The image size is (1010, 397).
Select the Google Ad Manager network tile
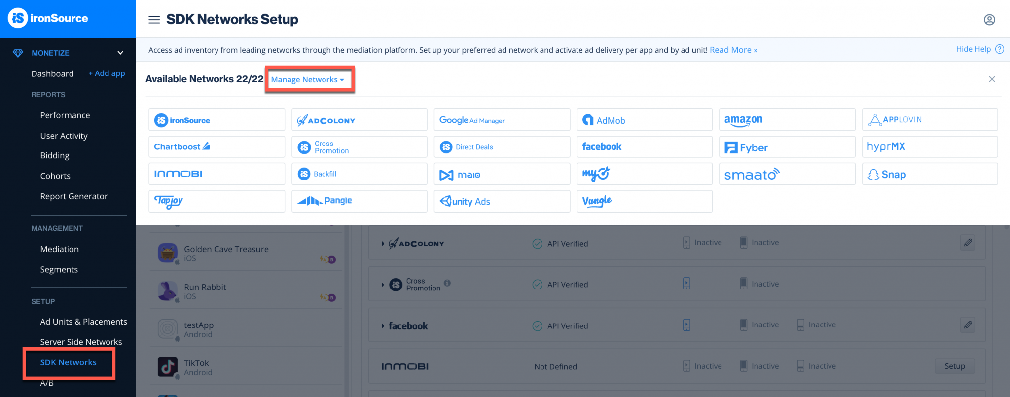click(502, 120)
